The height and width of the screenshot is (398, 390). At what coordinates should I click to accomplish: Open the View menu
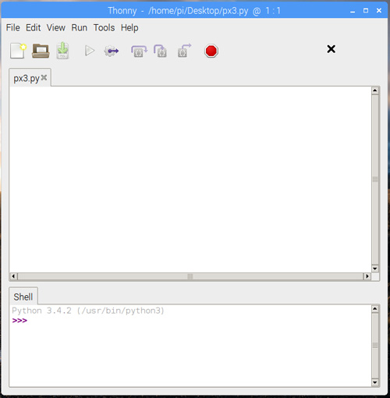point(56,27)
